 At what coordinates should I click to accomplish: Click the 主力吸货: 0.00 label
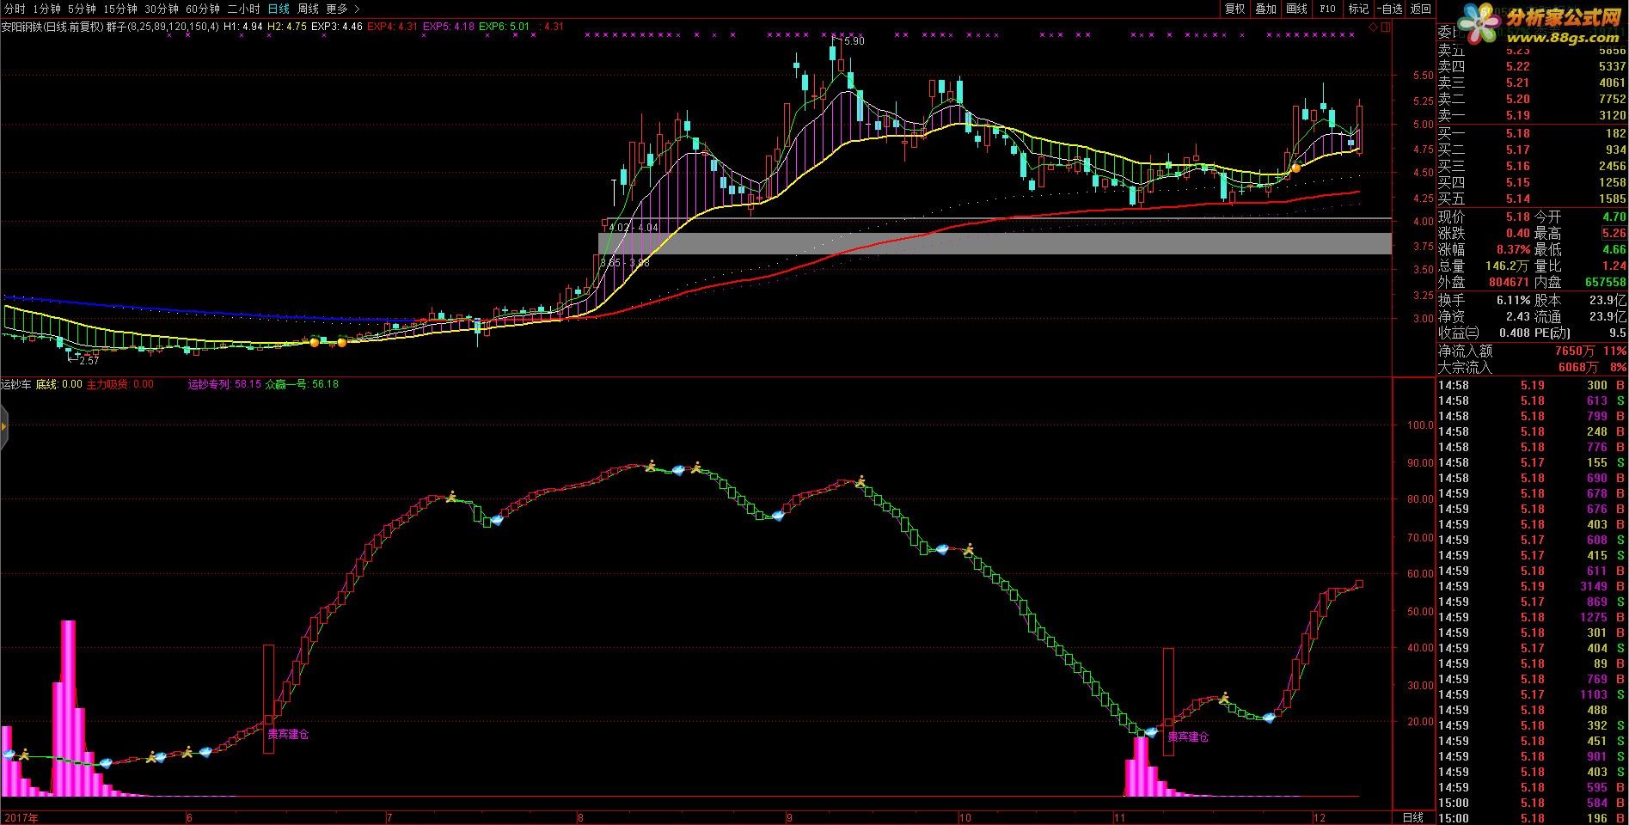pyautogui.click(x=120, y=384)
